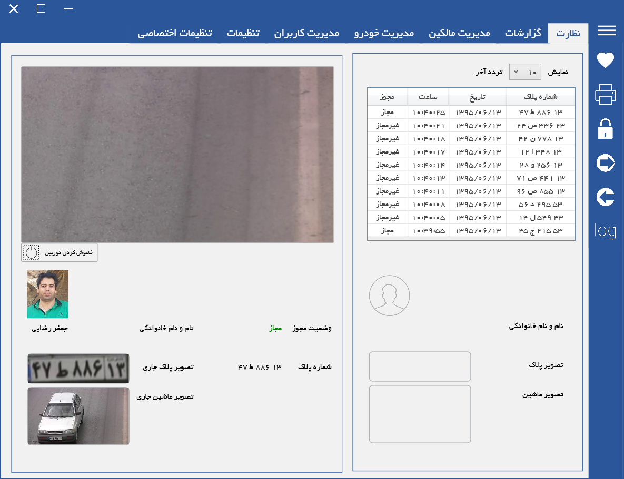Click the placeholder user avatar icon
This screenshot has width=624, height=479.
[389, 295]
